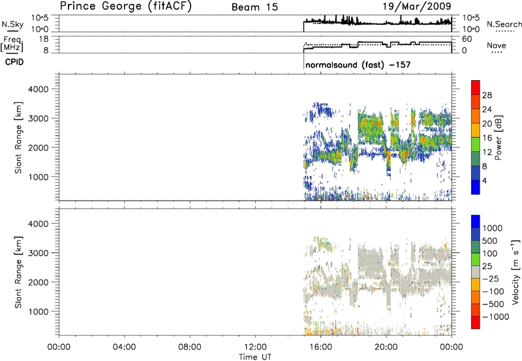Click '2000' on the velocity panel range axis
The width and height of the screenshot is (522, 361).
(38, 282)
